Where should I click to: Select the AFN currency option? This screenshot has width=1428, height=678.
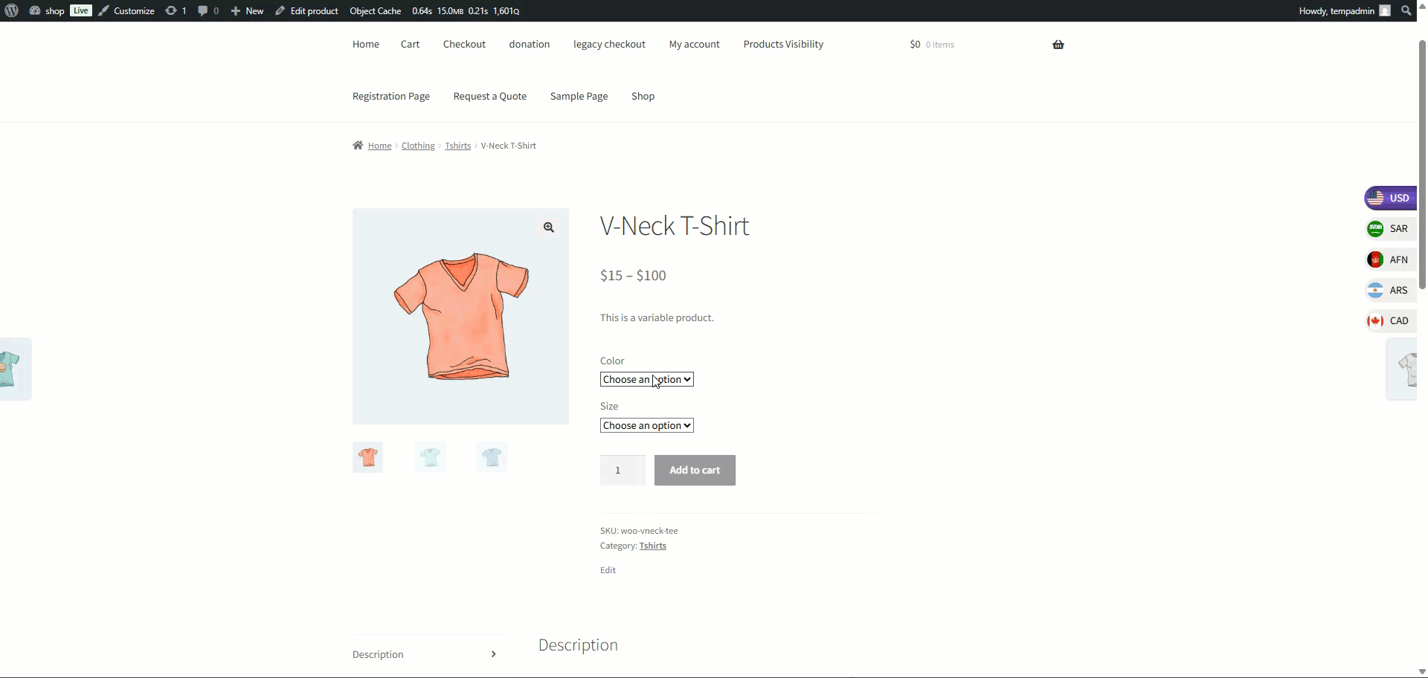(1388, 259)
